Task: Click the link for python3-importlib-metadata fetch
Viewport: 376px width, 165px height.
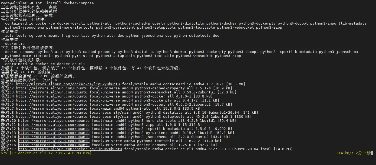Action: [54, 129]
